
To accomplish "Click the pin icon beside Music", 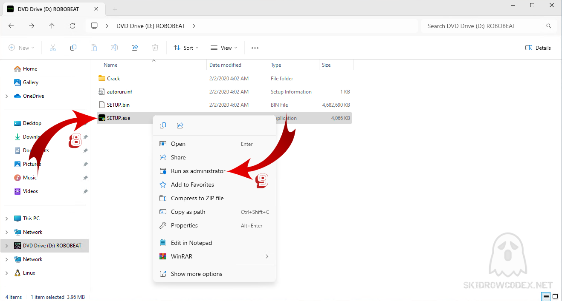I will [x=85, y=178].
